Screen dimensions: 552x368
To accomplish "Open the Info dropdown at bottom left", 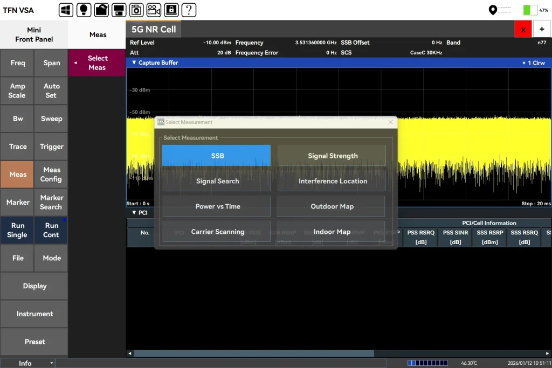I will [28, 363].
